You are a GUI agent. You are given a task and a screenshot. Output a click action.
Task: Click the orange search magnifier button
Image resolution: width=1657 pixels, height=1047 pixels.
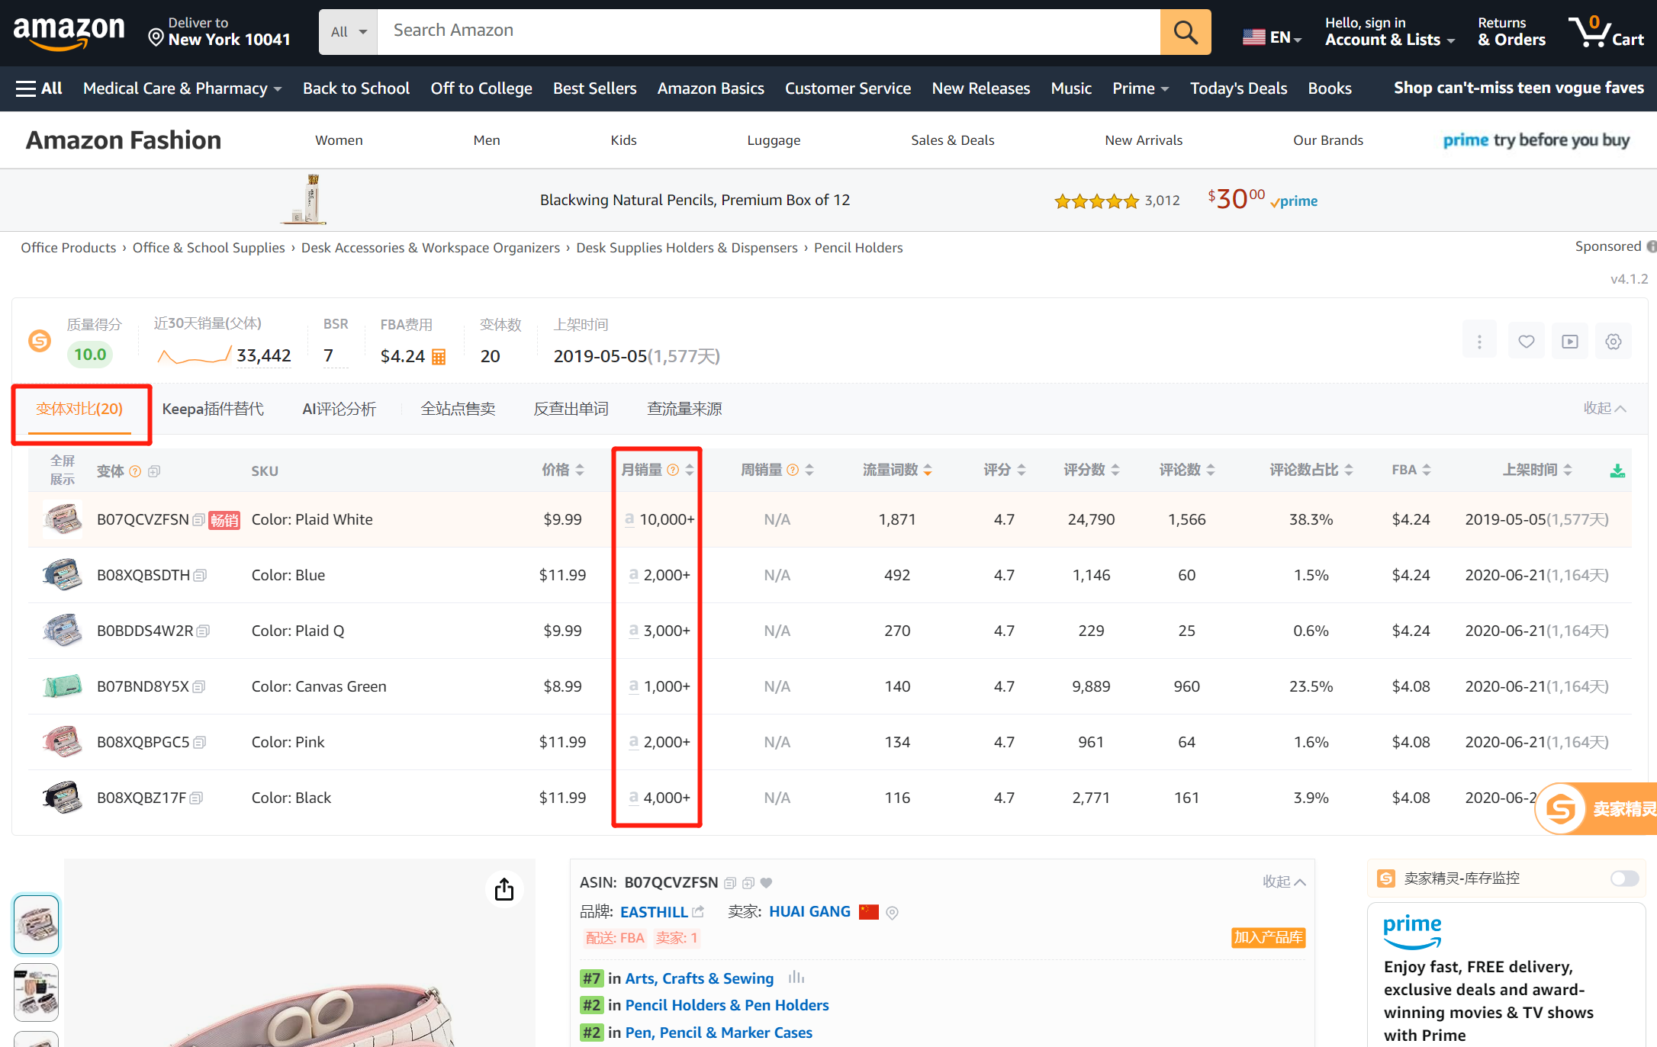(x=1185, y=32)
